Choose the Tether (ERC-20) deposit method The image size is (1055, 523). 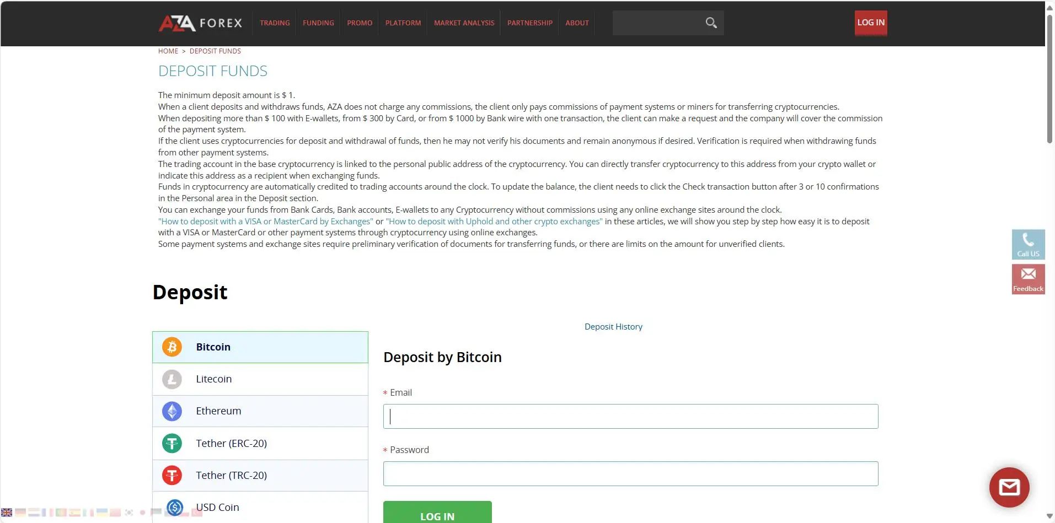click(260, 444)
